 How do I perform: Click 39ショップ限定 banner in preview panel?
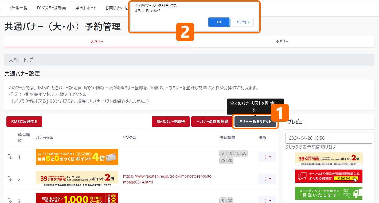329,159
